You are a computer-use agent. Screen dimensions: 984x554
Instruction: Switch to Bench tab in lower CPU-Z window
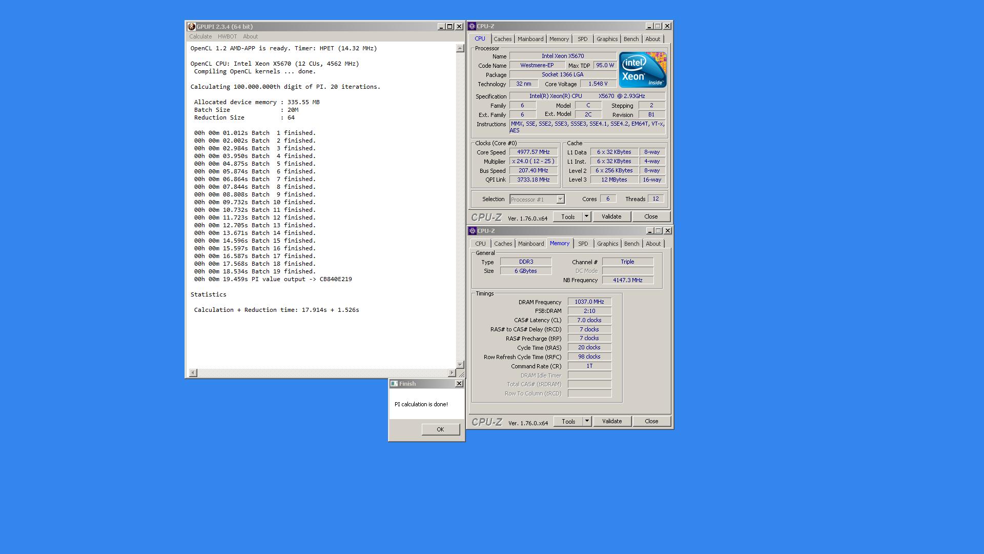pos(632,244)
